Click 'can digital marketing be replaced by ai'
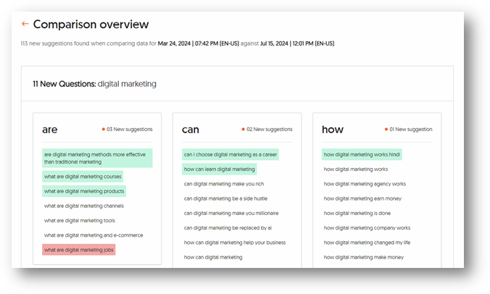Image resolution: width=490 pixels, height=294 pixels. pos(228,228)
